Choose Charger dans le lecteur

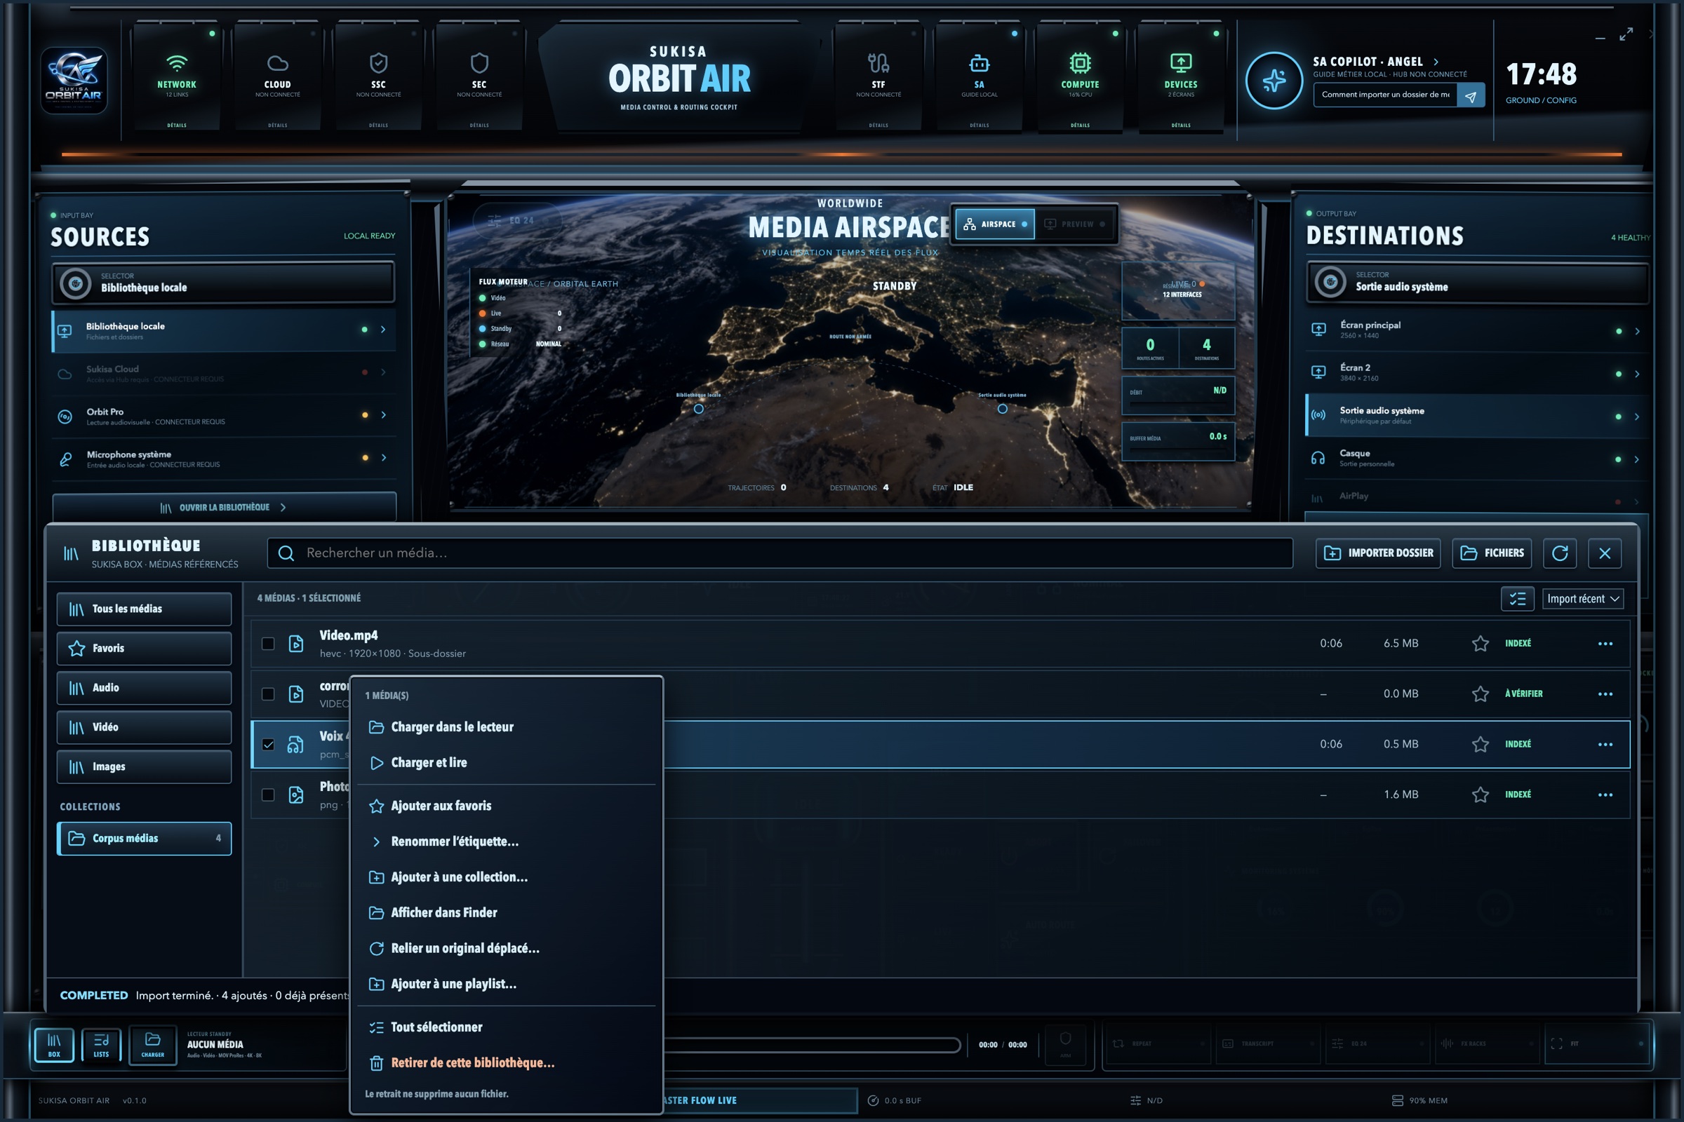(x=506, y=727)
